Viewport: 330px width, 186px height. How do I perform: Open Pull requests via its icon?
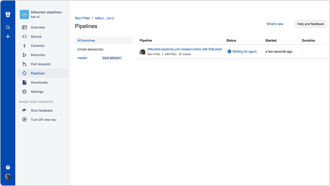click(24, 64)
